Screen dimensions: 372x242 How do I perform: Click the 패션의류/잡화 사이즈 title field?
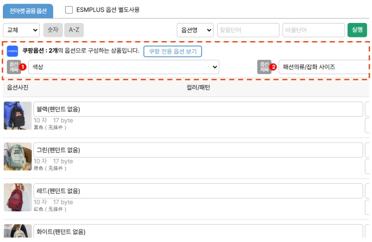tap(324, 67)
